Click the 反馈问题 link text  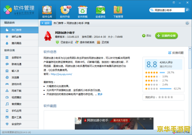pyautogui.click(x=178, y=53)
